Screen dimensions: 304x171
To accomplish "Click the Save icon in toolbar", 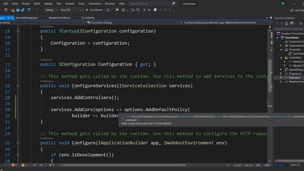I will [18, 10].
